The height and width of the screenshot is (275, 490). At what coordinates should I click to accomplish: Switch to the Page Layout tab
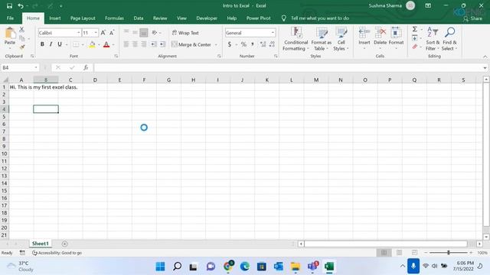(x=83, y=18)
